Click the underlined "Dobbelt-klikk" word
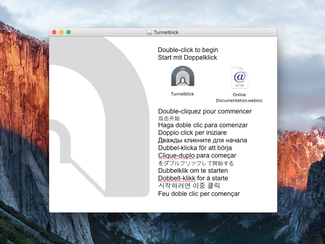The image size is (325, 244). (176, 178)
